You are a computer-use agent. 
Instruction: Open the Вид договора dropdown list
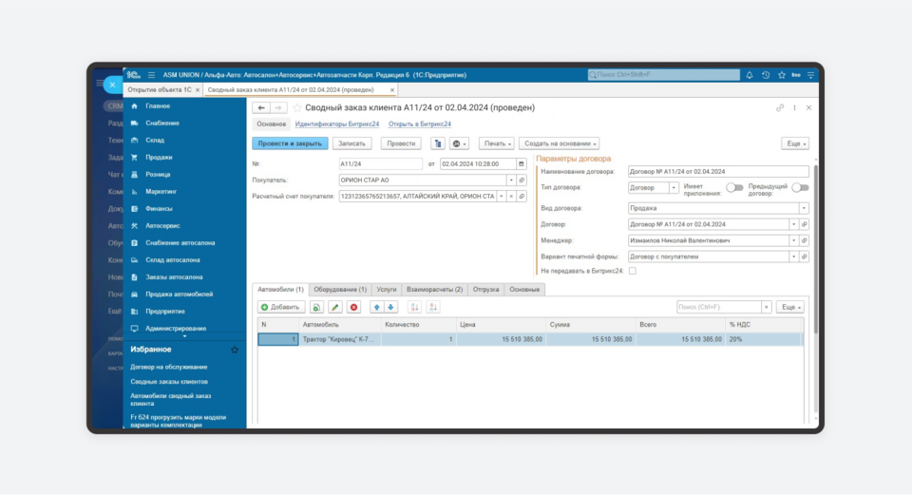coord(804,207)
